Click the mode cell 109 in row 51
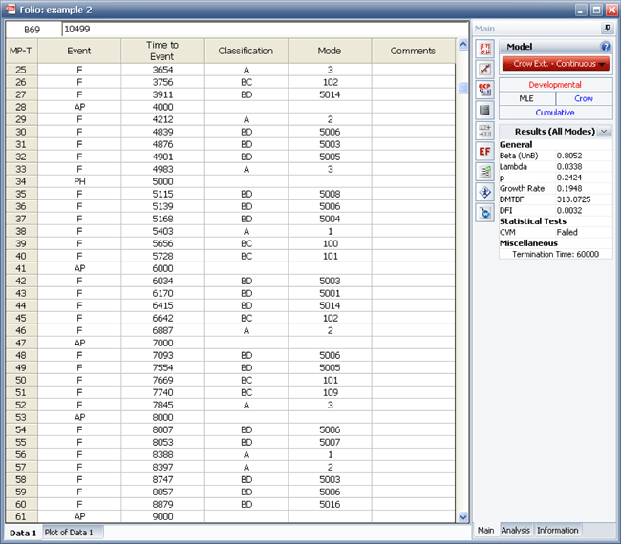 coord(330,392)
